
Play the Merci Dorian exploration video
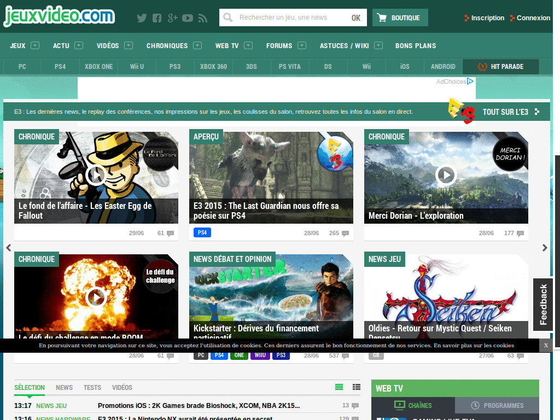pyautogui.click(x=446, y=175)
